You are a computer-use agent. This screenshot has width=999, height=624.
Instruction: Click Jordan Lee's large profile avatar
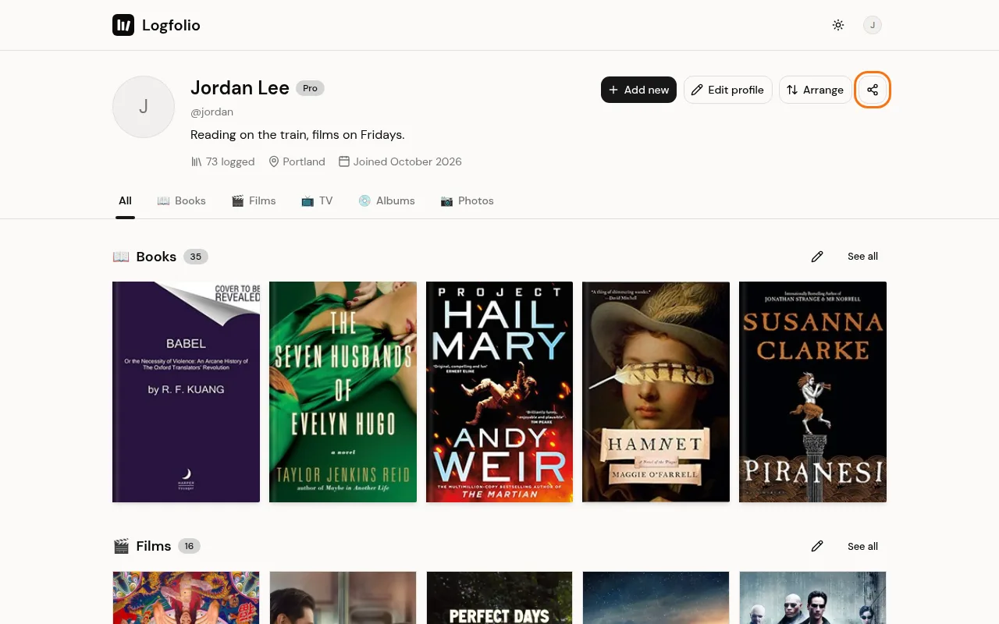(x=144, y=107)
